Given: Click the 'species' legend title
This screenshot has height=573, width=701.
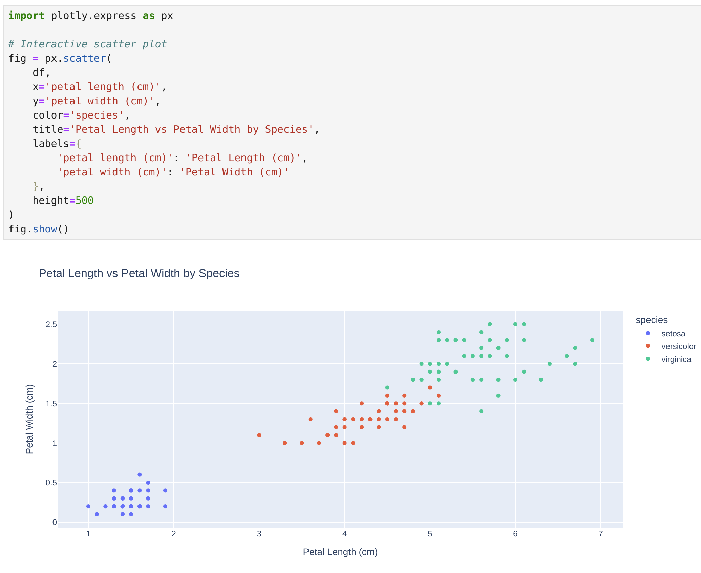Looking at the screenshot, I should 651,320.
